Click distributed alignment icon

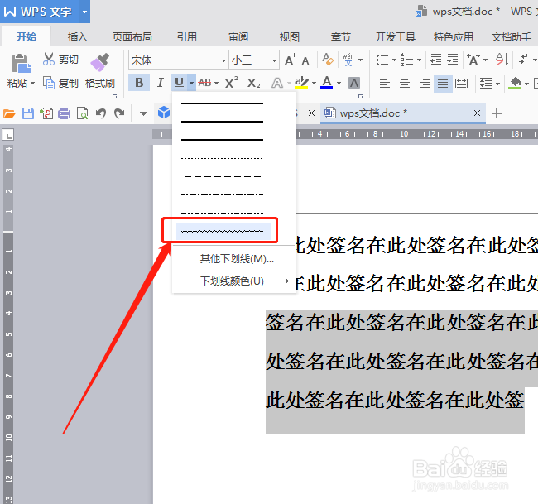461,83
